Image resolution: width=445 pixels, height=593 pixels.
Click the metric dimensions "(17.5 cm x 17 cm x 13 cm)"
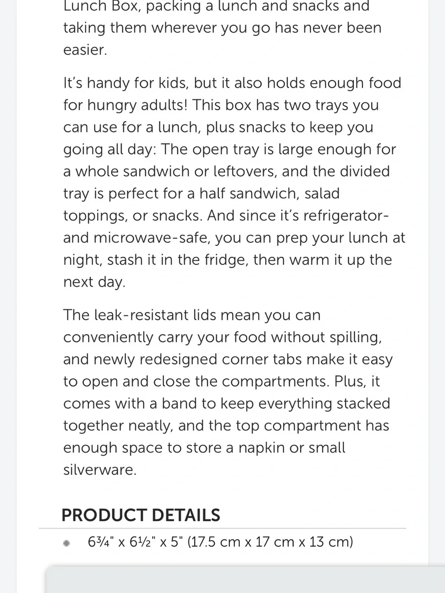(x=270, y=542)
